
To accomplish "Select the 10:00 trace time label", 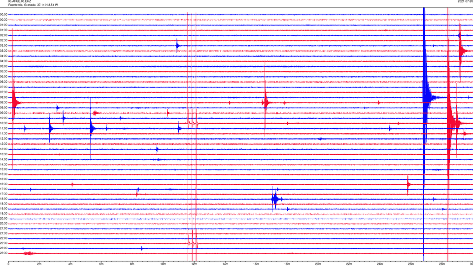I will point(4,118).
